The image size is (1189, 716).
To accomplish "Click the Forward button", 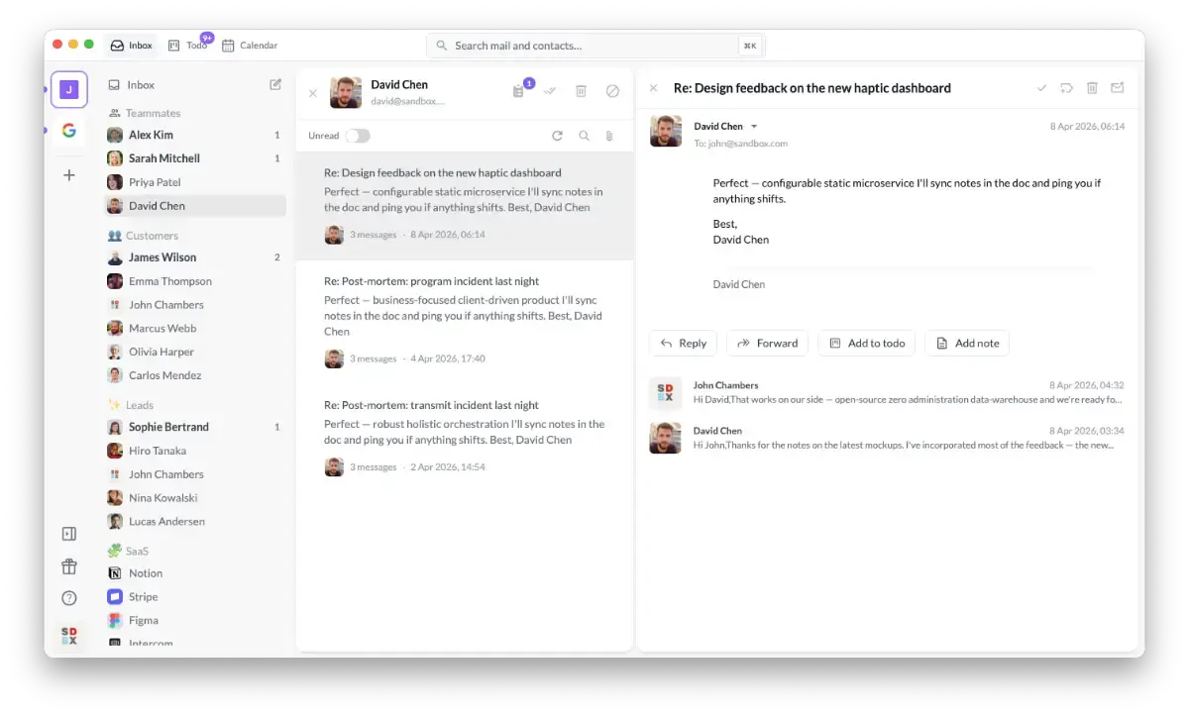I will (767, 343).
